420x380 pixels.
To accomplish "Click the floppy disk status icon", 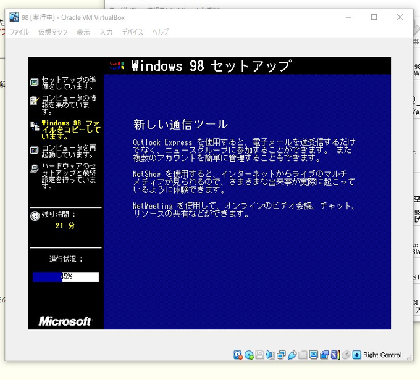I will click(259, 355).
